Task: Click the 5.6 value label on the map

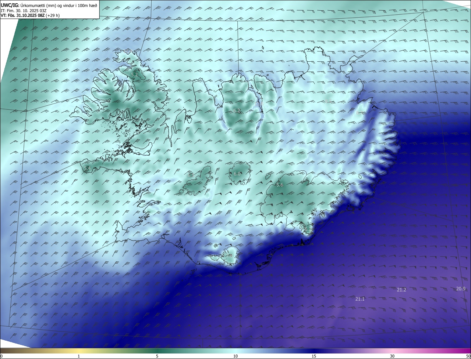Action: pos(280,185)
